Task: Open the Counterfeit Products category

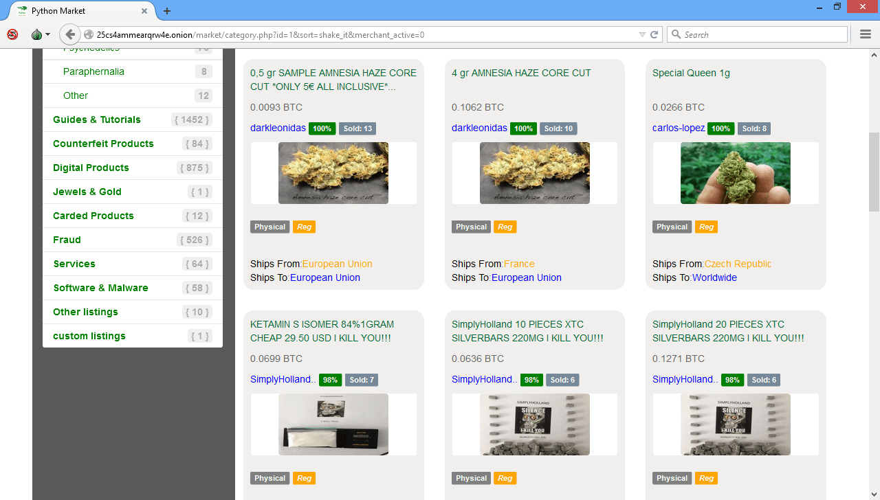Action: click(x=103, y=144)
